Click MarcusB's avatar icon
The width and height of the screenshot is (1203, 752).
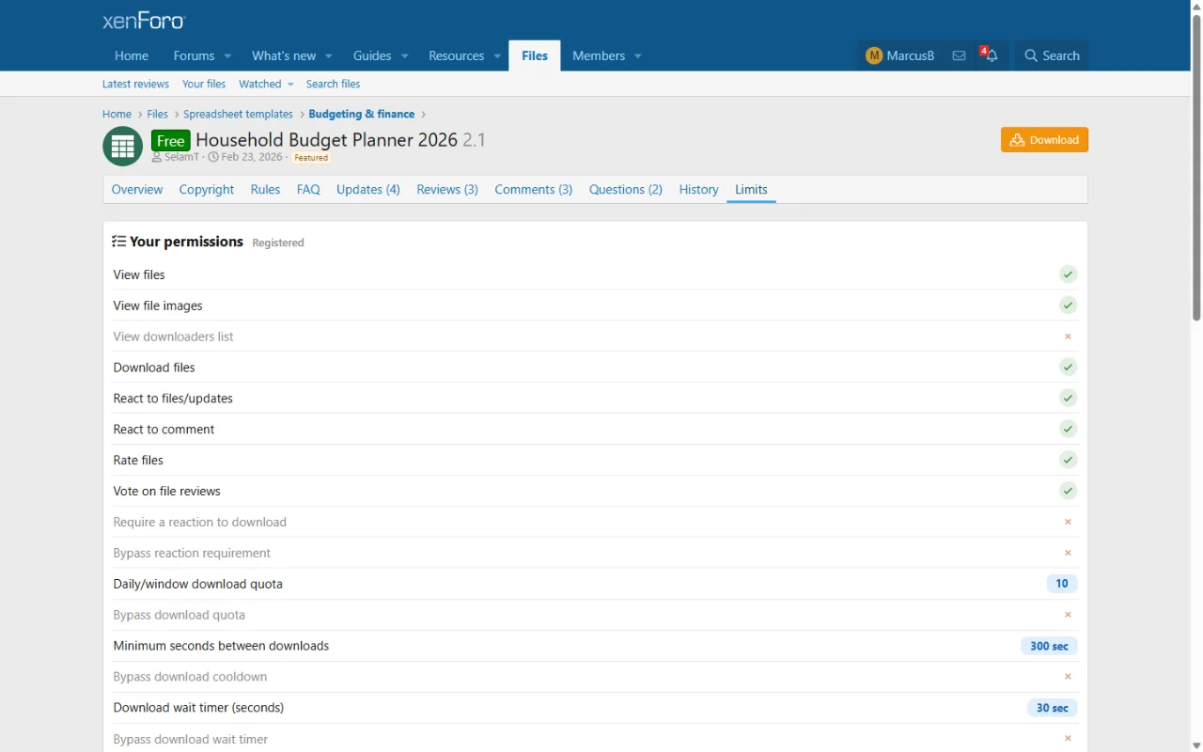click(874, 55)
